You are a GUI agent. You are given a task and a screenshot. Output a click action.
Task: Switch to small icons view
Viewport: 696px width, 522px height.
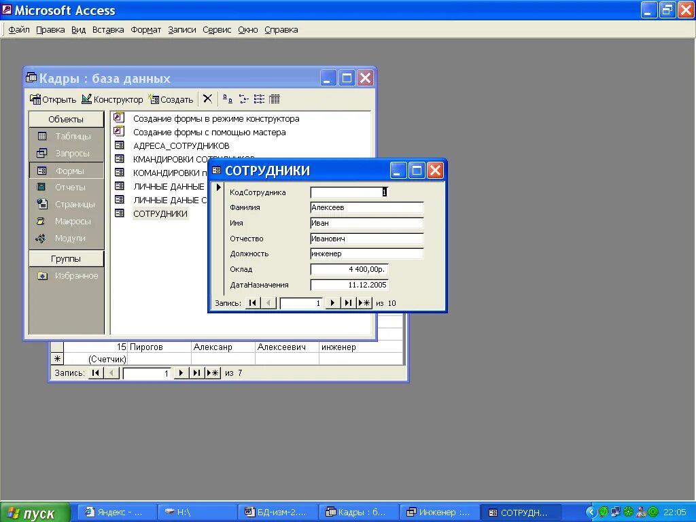(x=243, y=99)
